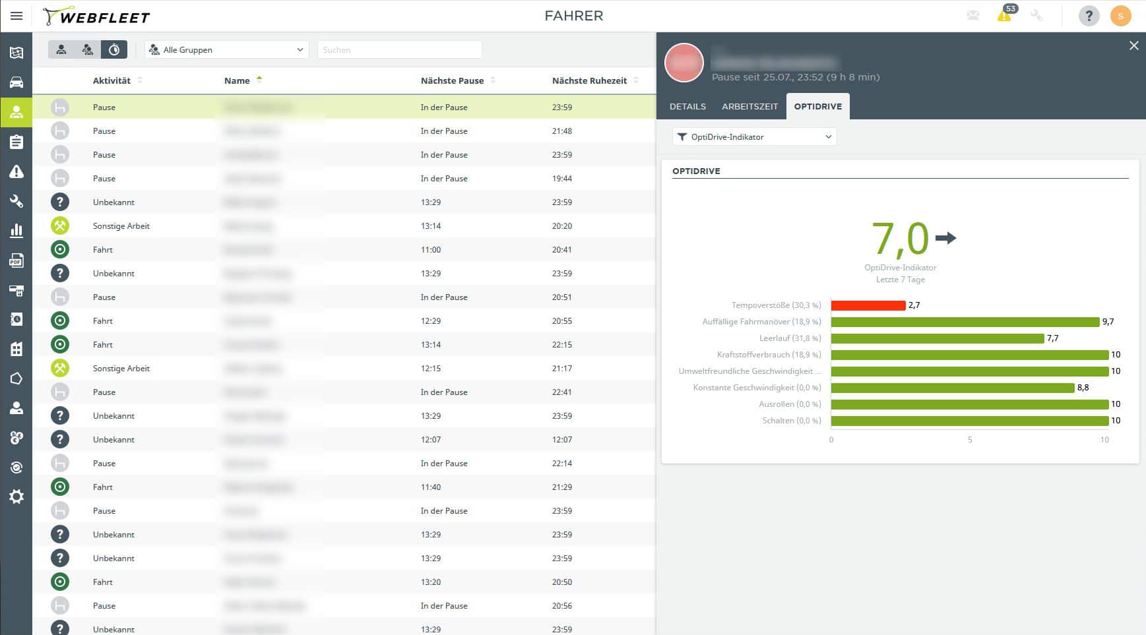Open the PDF reports icon in sidebar
This screenshot has height=635, width=1146.
16,261
